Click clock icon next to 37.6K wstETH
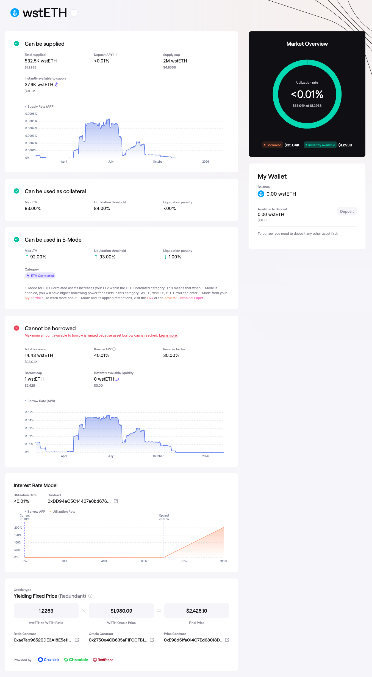Screen dimensions: 372x677 [x=57, y=84]
